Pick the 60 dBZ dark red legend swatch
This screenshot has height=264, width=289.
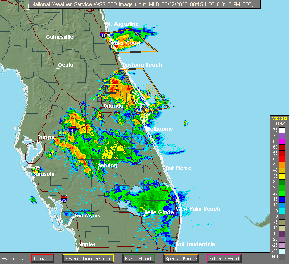(x=282, y=147)
